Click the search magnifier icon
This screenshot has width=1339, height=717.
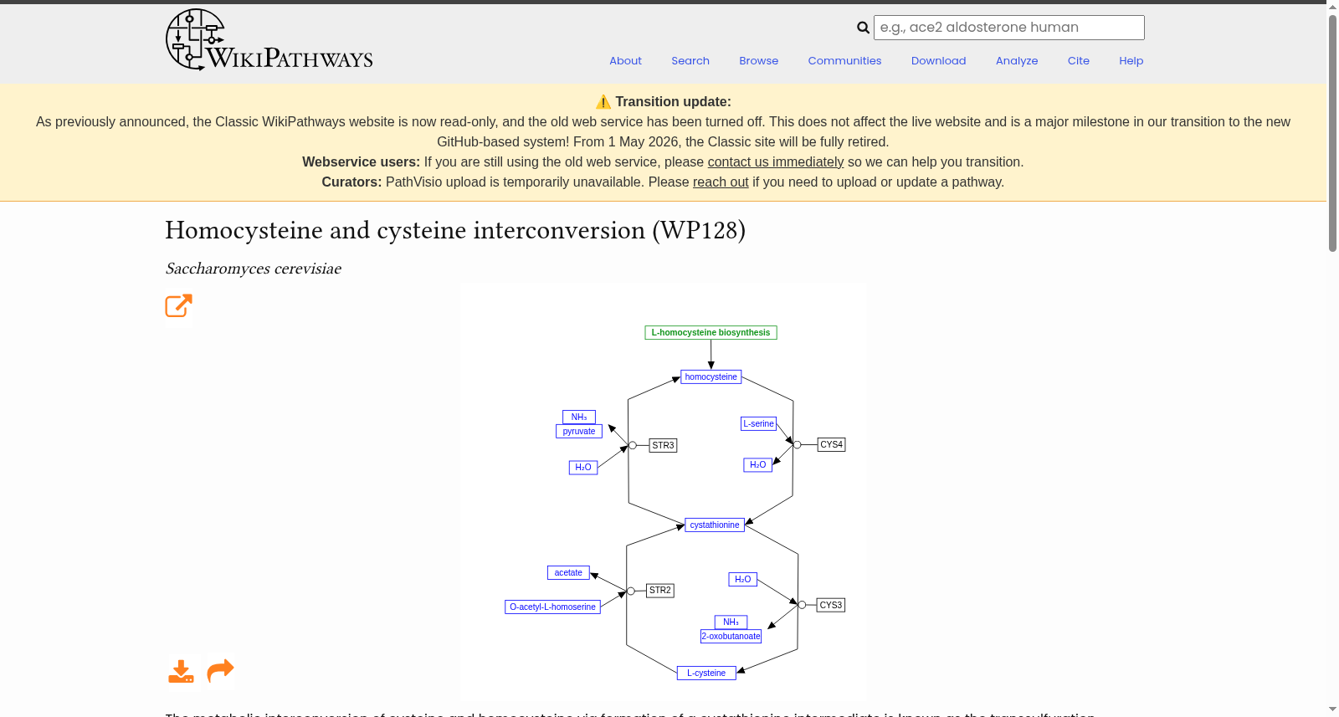(x=863, y=28)
